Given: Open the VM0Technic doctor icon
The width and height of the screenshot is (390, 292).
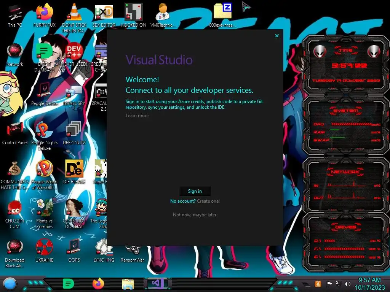Looking at the screenshot, I should click(163, 15).
